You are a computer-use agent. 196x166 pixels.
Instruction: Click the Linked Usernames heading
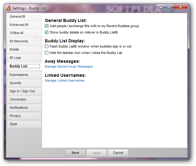65,75
